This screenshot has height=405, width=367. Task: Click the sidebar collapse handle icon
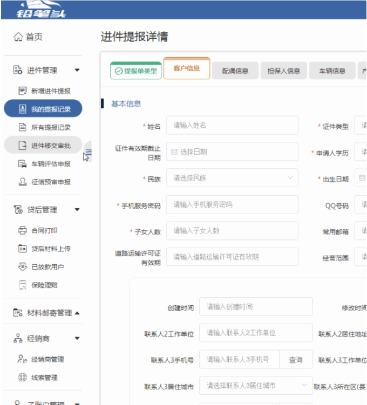[89, 153]
